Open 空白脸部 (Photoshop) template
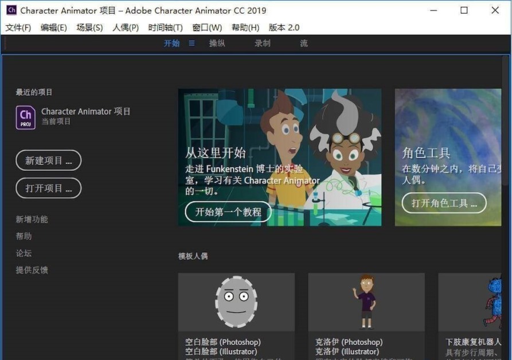The width and height of the screenshot is (512, 360). click(x=222, y=342)
